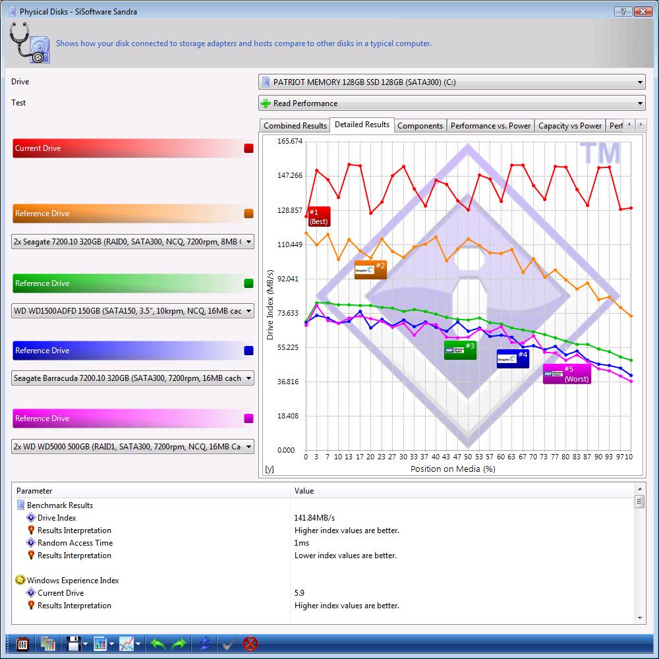Open the bar chart icon's dropdown arrow

coord(111,644)
